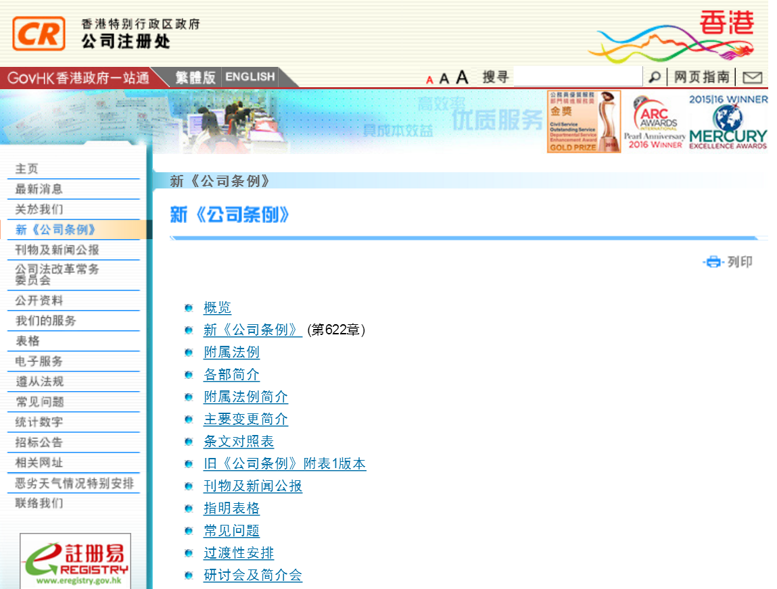Viewport: 777px width, 589px height.
Task: Print the page via the printer icon
Action: [713, 262]
